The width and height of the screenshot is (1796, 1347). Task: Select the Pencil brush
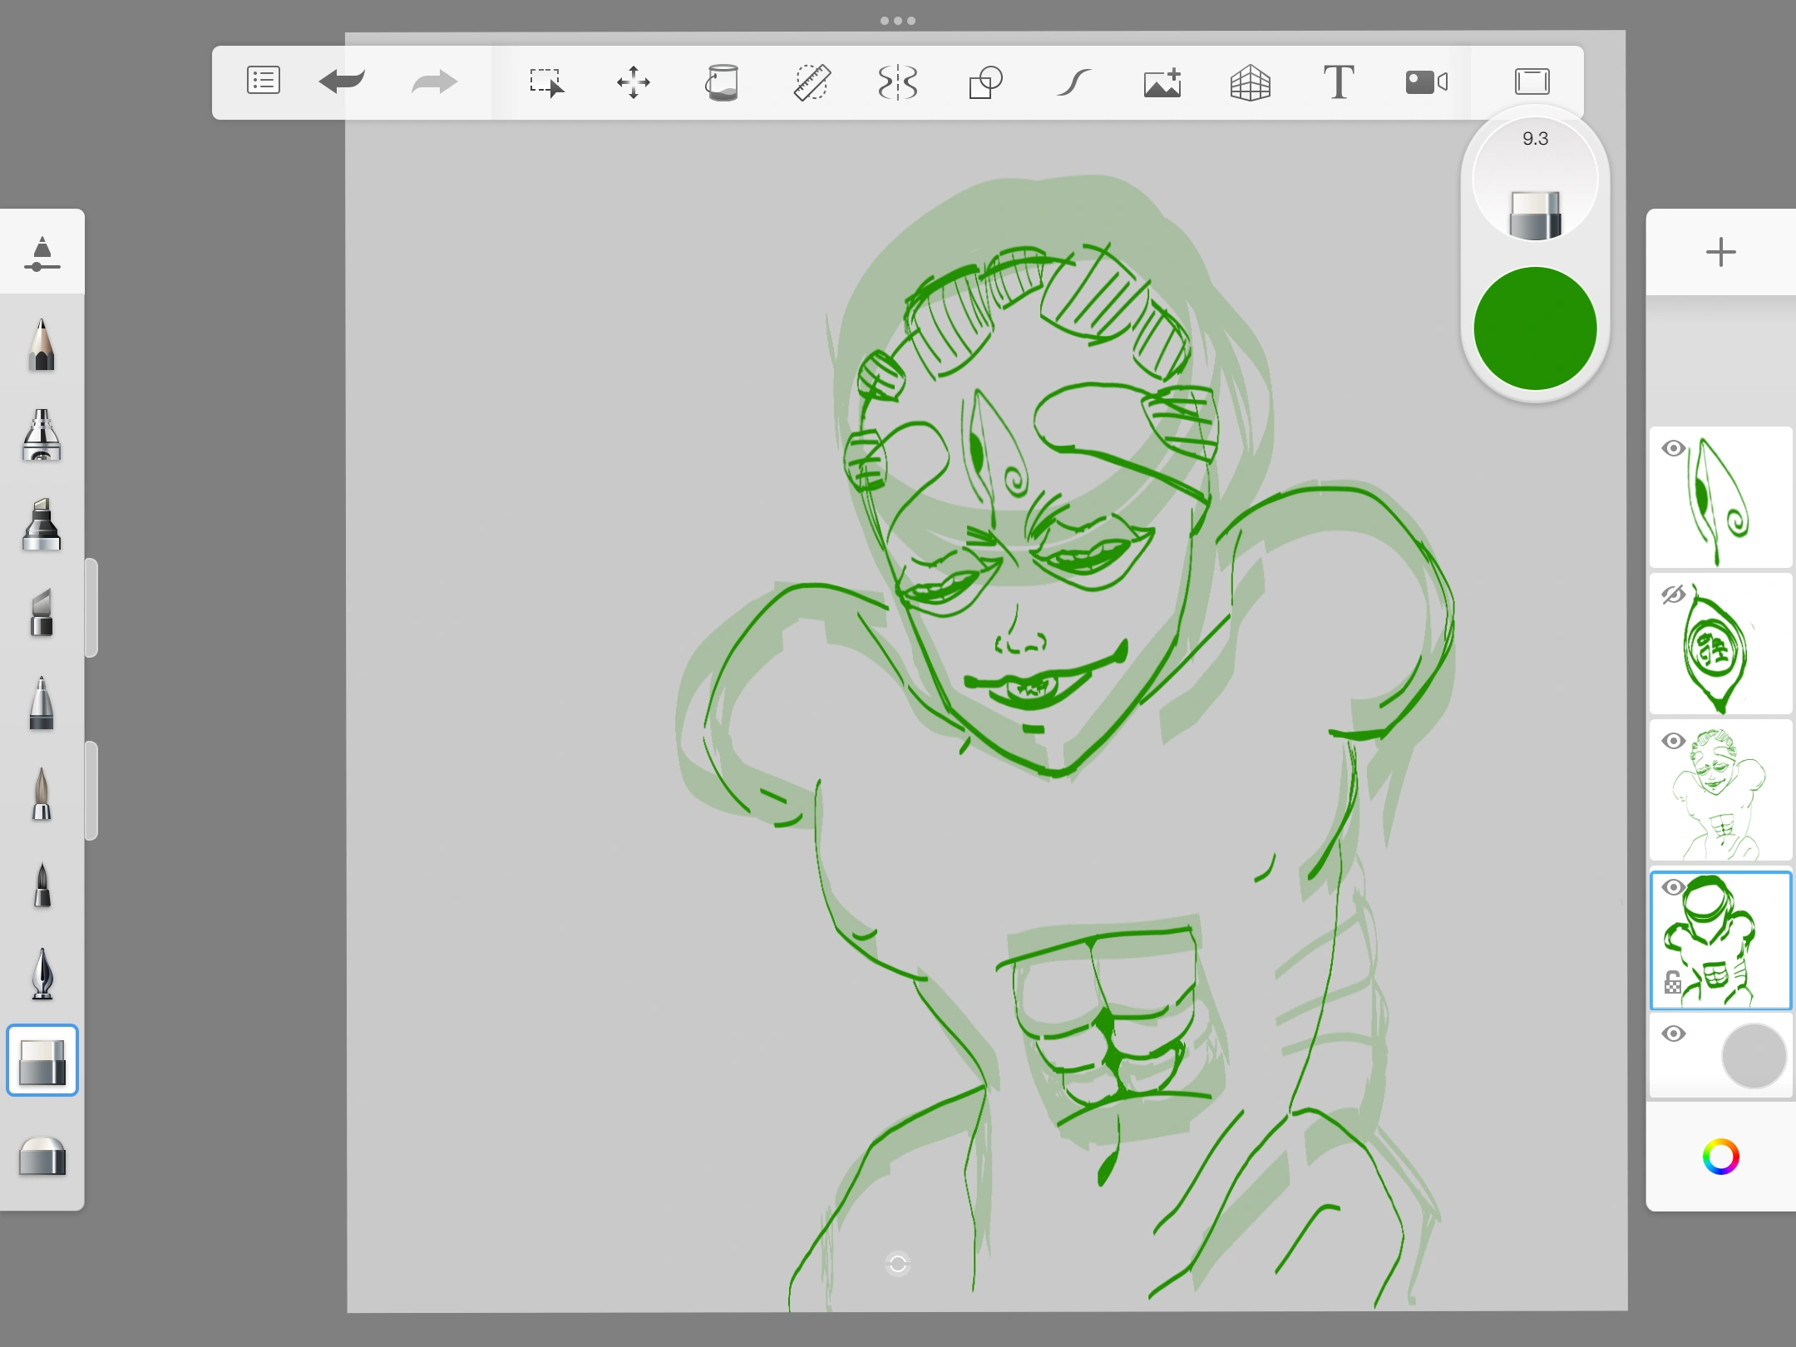pos(42,345)
